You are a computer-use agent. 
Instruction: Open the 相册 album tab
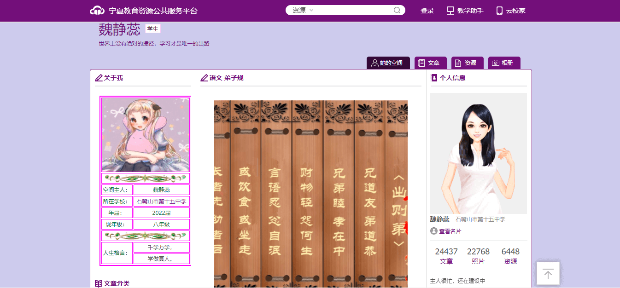[x=503, y=63]
